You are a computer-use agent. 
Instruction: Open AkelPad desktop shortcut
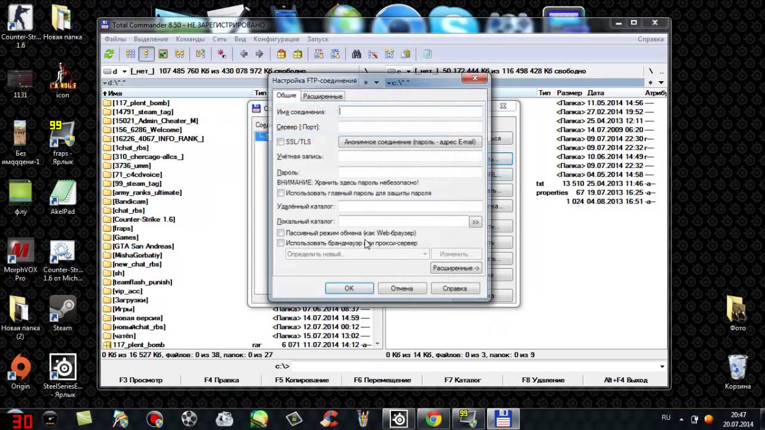[x=62, y=198]
